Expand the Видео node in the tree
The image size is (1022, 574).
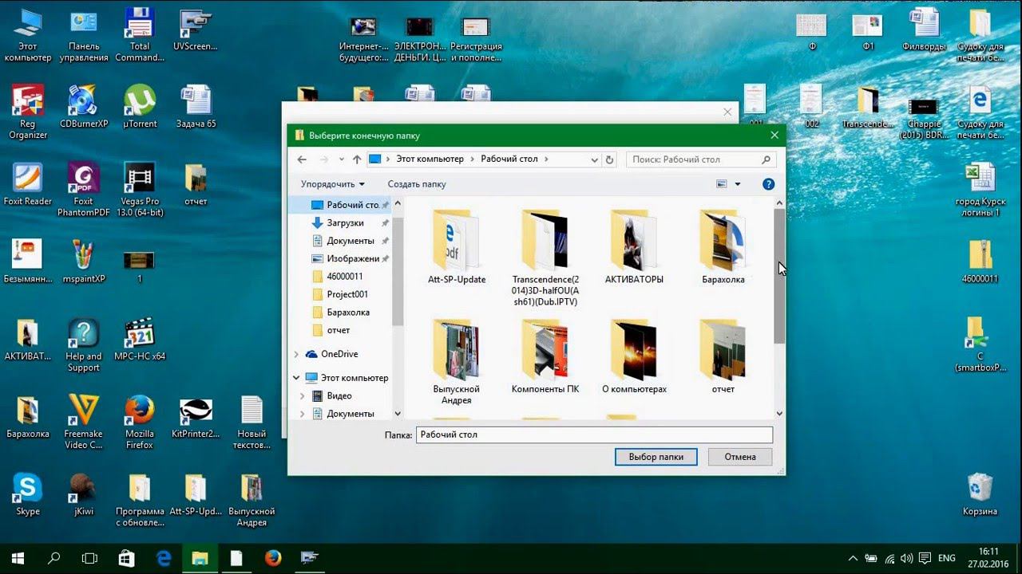tap(303, 396)
